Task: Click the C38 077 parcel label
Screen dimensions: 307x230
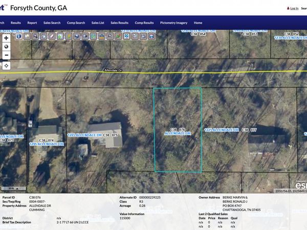Action: 249,130
